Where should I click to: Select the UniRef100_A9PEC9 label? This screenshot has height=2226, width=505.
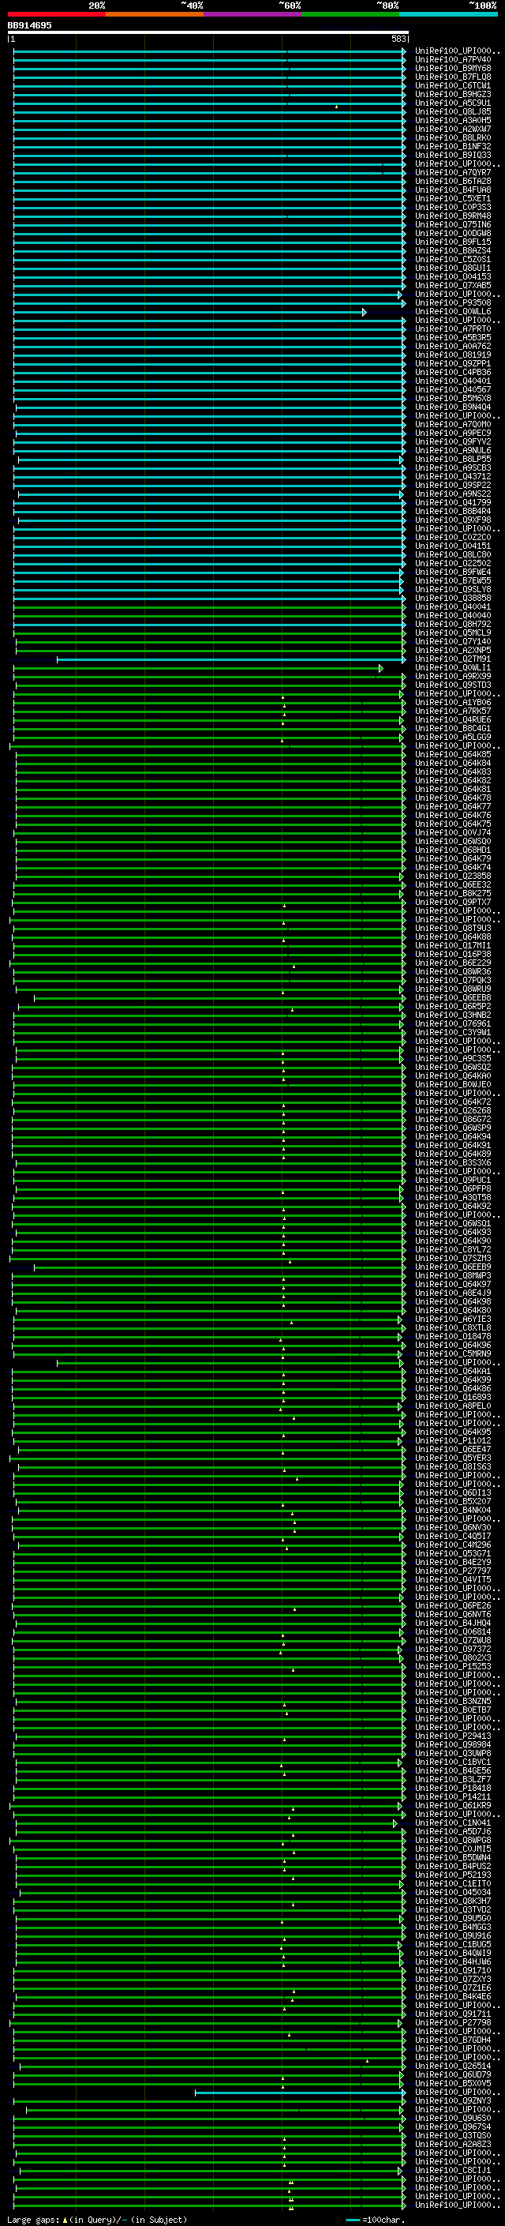coord(453,433)
